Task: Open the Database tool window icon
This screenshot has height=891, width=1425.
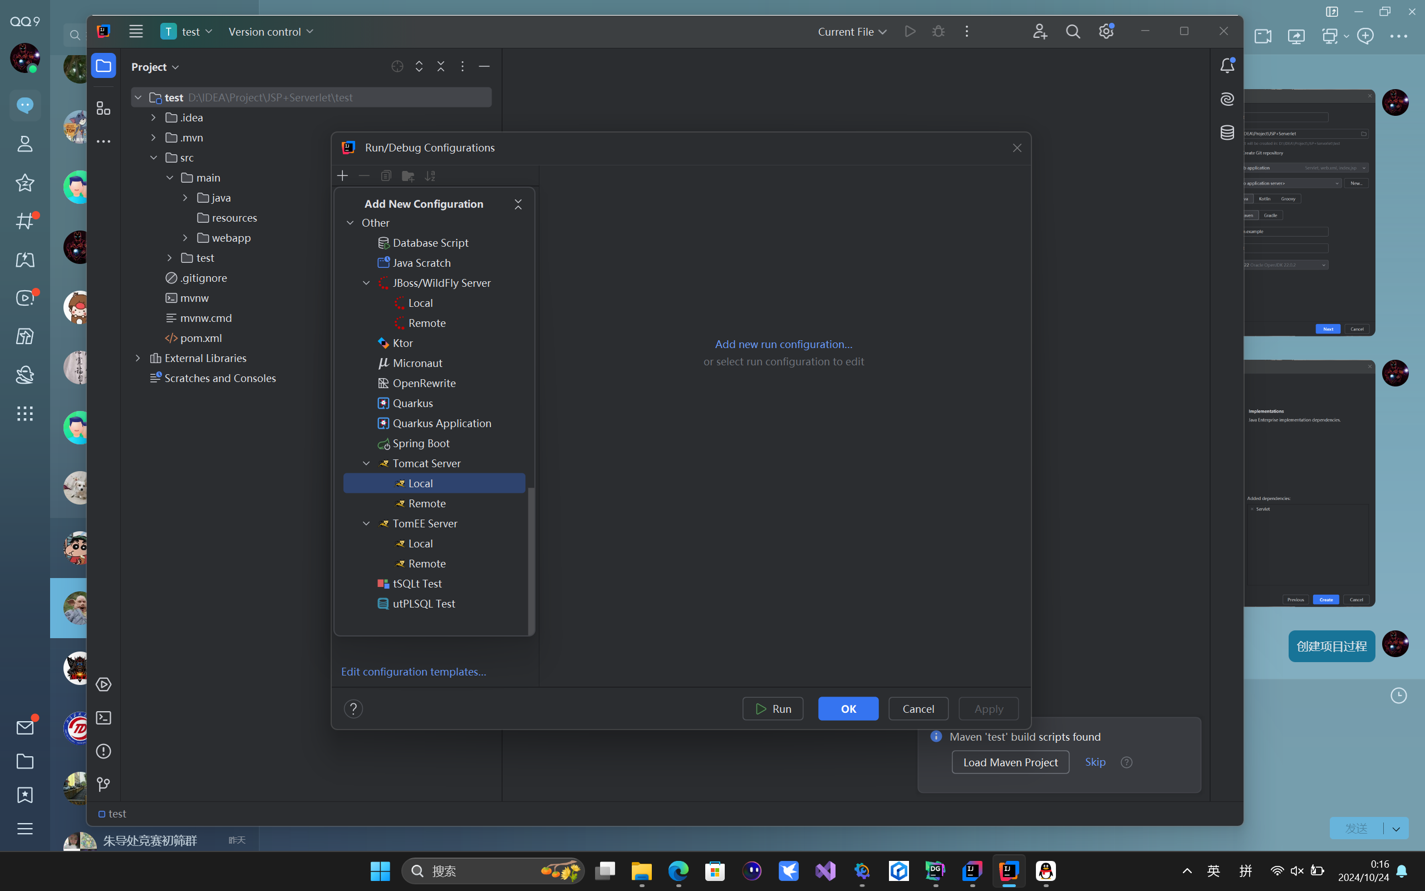Action: click(1227, 133)
